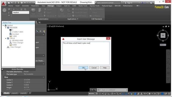The image size is (172, 97).
Task: Toggle Ortho mode in status bar
Action: tap(109, 94)
